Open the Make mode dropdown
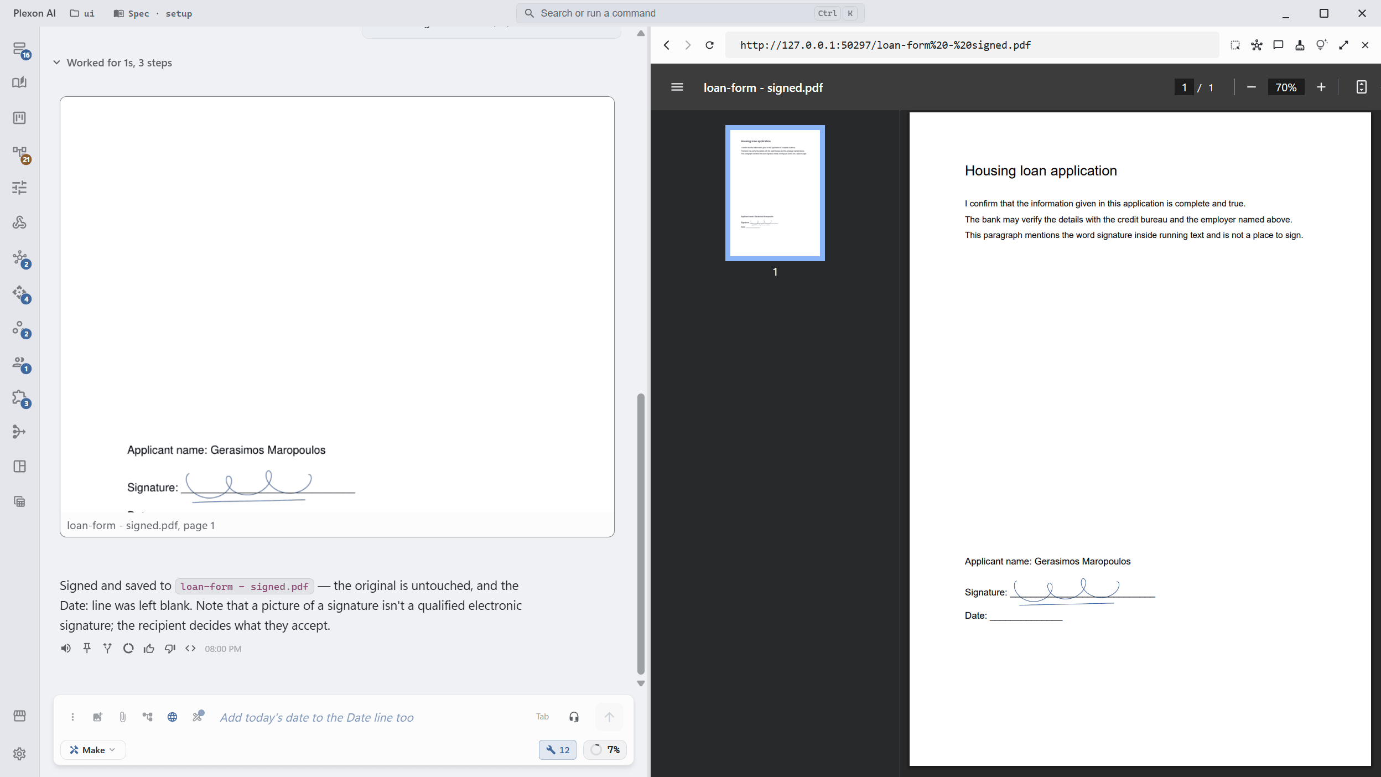 [93, 749]
